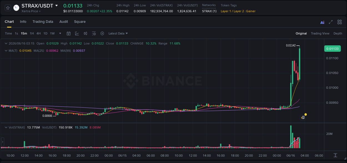This screenshot has width=347, height=163.
Task: Open the chart layout grid icon
Action: pos(340,22)
